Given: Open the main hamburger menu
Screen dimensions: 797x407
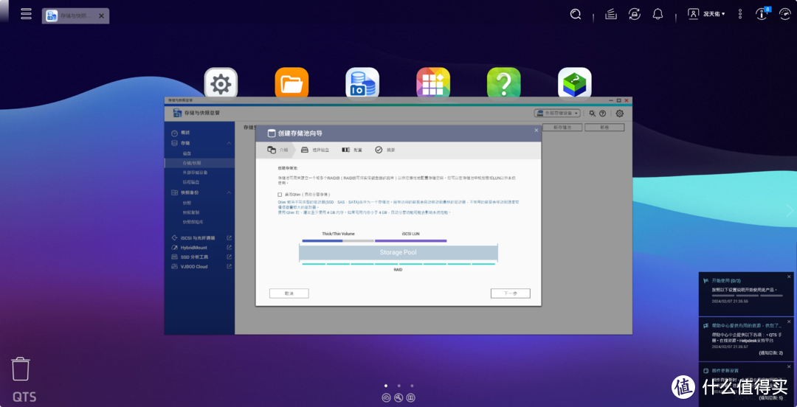Looking at the screenshot, I should click(26, 14).
